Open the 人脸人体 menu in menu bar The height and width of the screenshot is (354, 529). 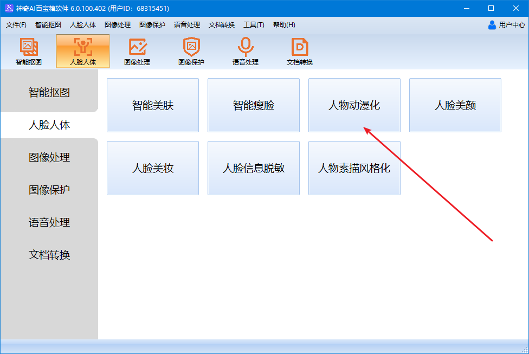[83, 24]
